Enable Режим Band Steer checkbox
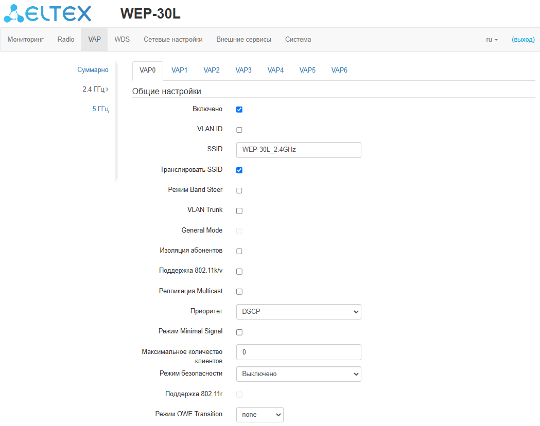 pyautogui.click(x=239, y=190)
